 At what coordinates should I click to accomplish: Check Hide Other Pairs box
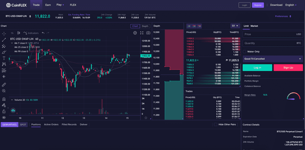(215, 124)
